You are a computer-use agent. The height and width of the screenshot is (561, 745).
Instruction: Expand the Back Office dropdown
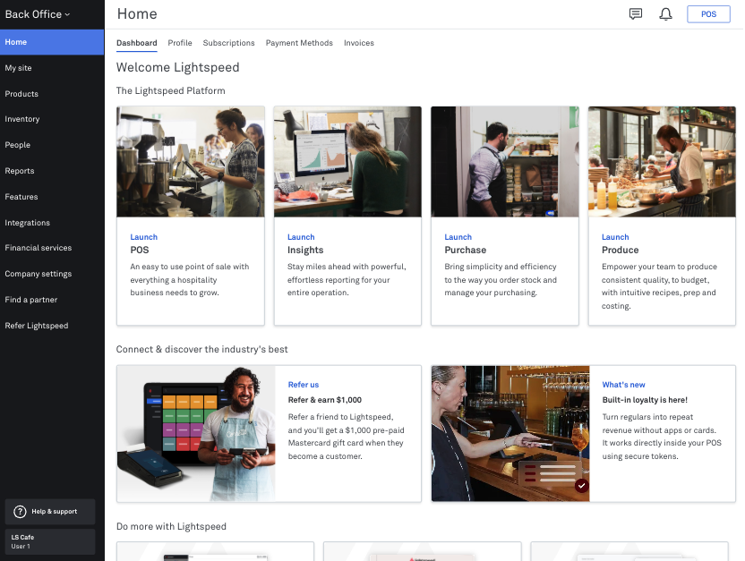point(38,14)
